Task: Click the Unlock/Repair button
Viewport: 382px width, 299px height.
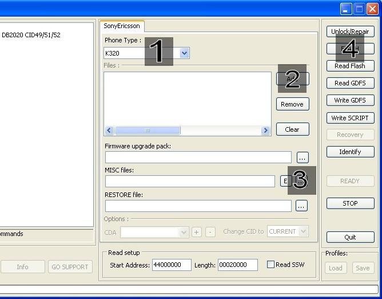Action: (x=351, y=32)
